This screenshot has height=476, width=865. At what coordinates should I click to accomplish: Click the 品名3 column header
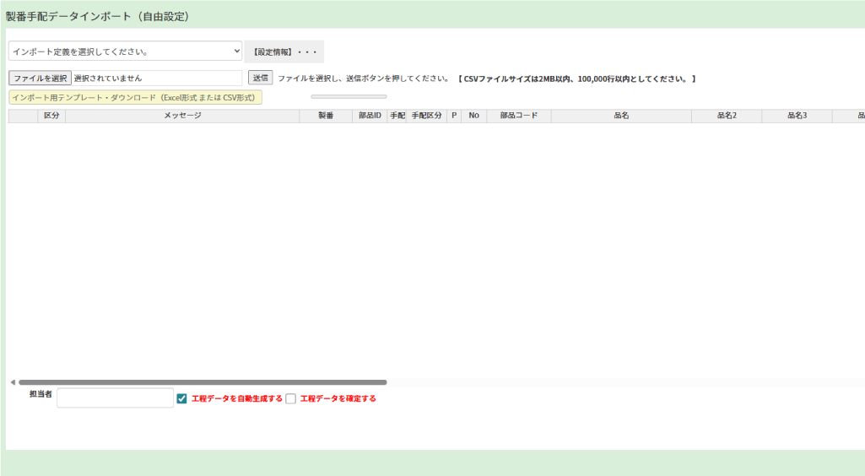pos(797,116)
